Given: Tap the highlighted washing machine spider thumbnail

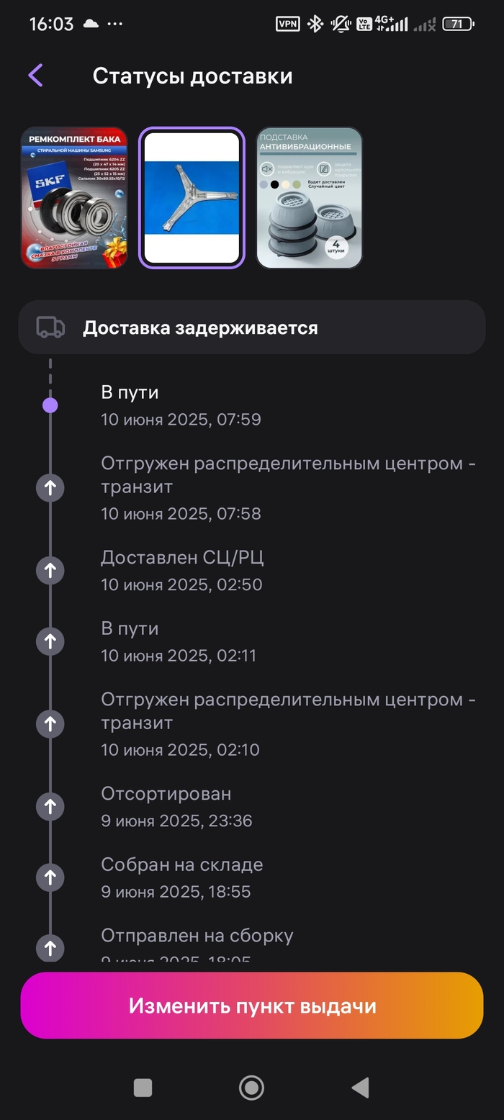Looking at the screenshot, I should pos(192,197).
